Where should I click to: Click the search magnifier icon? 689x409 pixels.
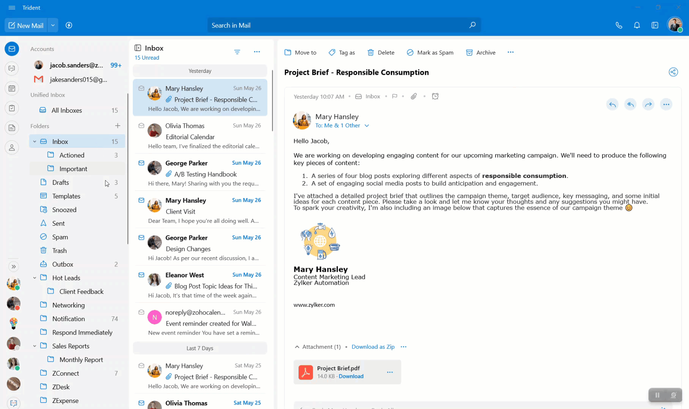click(472, 25)
